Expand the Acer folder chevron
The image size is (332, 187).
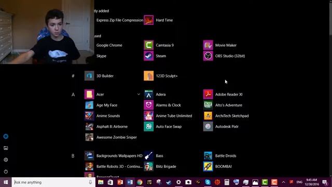[x=139, y=94]
